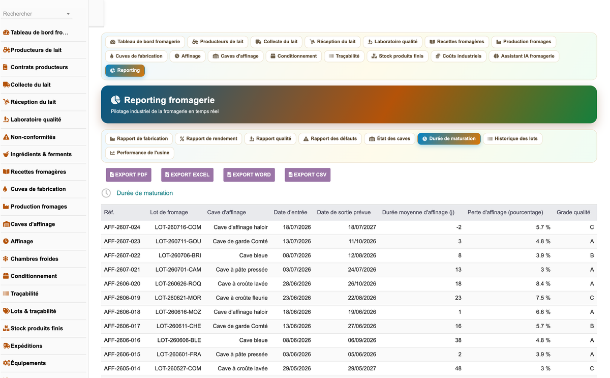
Task: Click the EXPORT EXCEL button
Action: [x=187, y=175]
